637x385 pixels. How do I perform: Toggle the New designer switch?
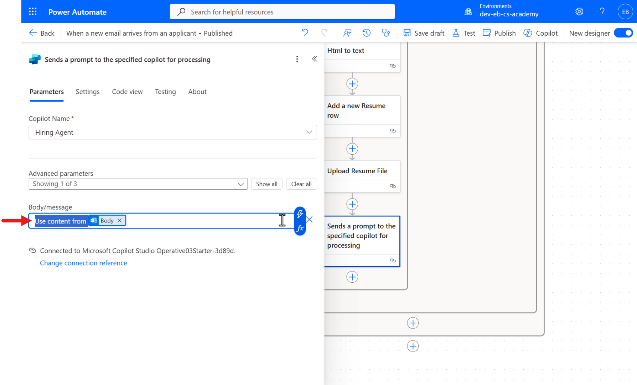[623, 33]
